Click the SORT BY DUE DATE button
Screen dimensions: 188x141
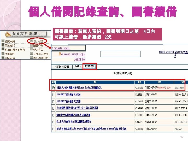coord(62,67)
